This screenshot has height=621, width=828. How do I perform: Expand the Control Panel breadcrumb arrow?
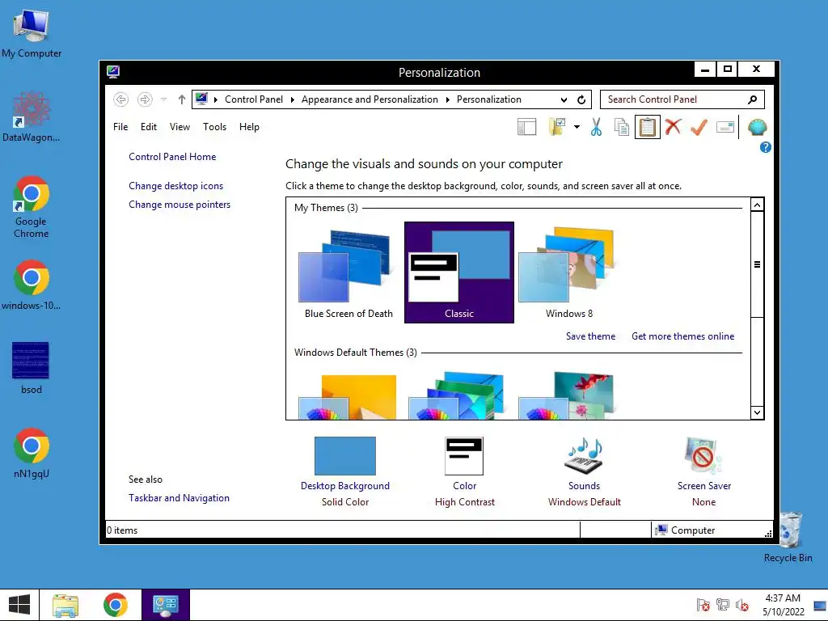click(292, 99)
